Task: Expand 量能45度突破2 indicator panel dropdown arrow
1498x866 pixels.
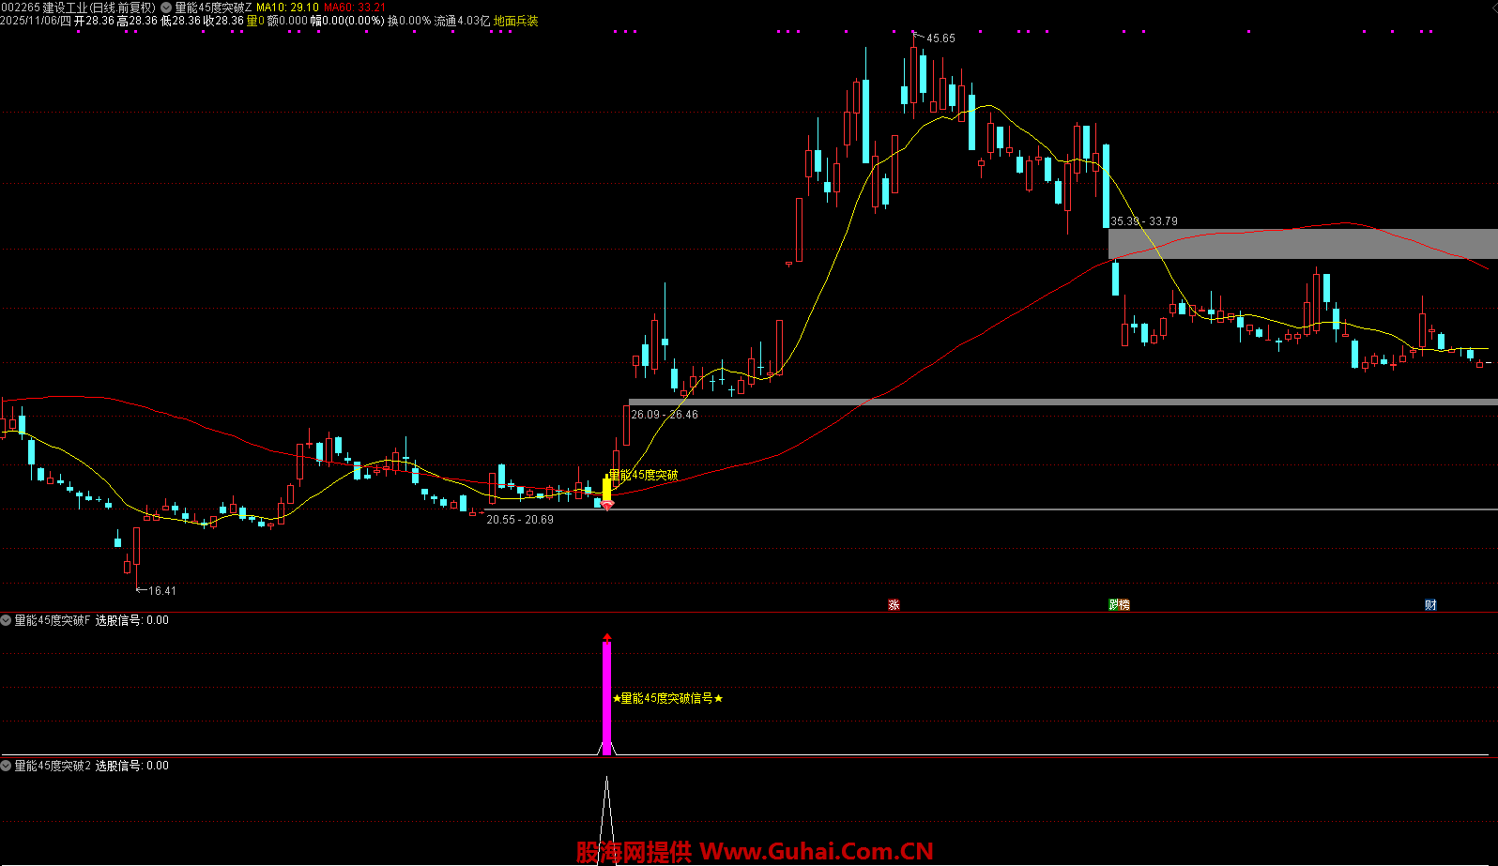Action: coord(7,766)
